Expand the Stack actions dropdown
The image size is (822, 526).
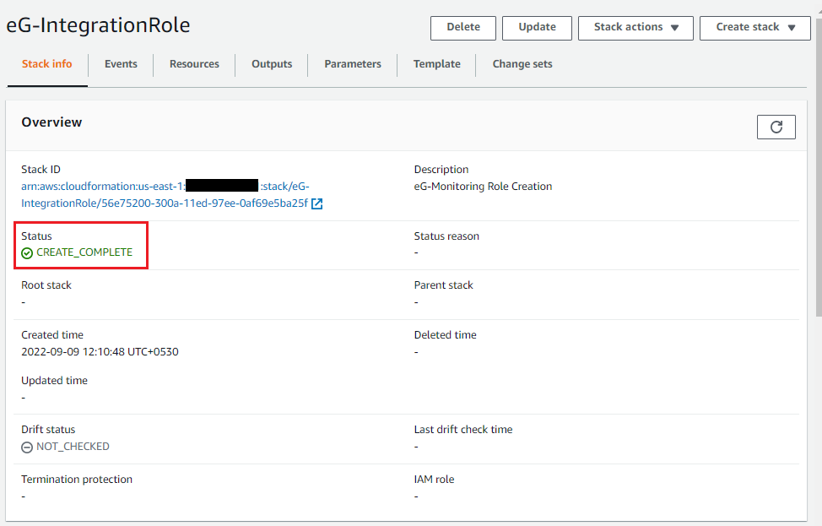pyautogui.click(x=635, y=28)
